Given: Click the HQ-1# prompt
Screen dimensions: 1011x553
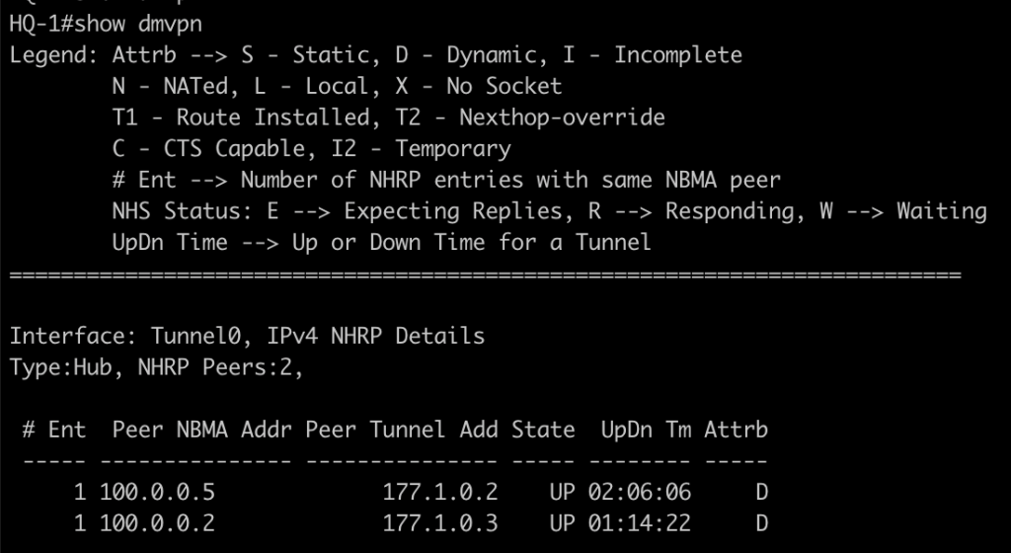Looking at the screenshot, I should pos(41,24).
